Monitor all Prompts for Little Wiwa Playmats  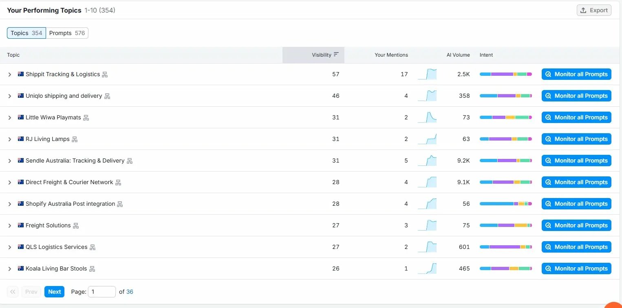coord(576,117)
